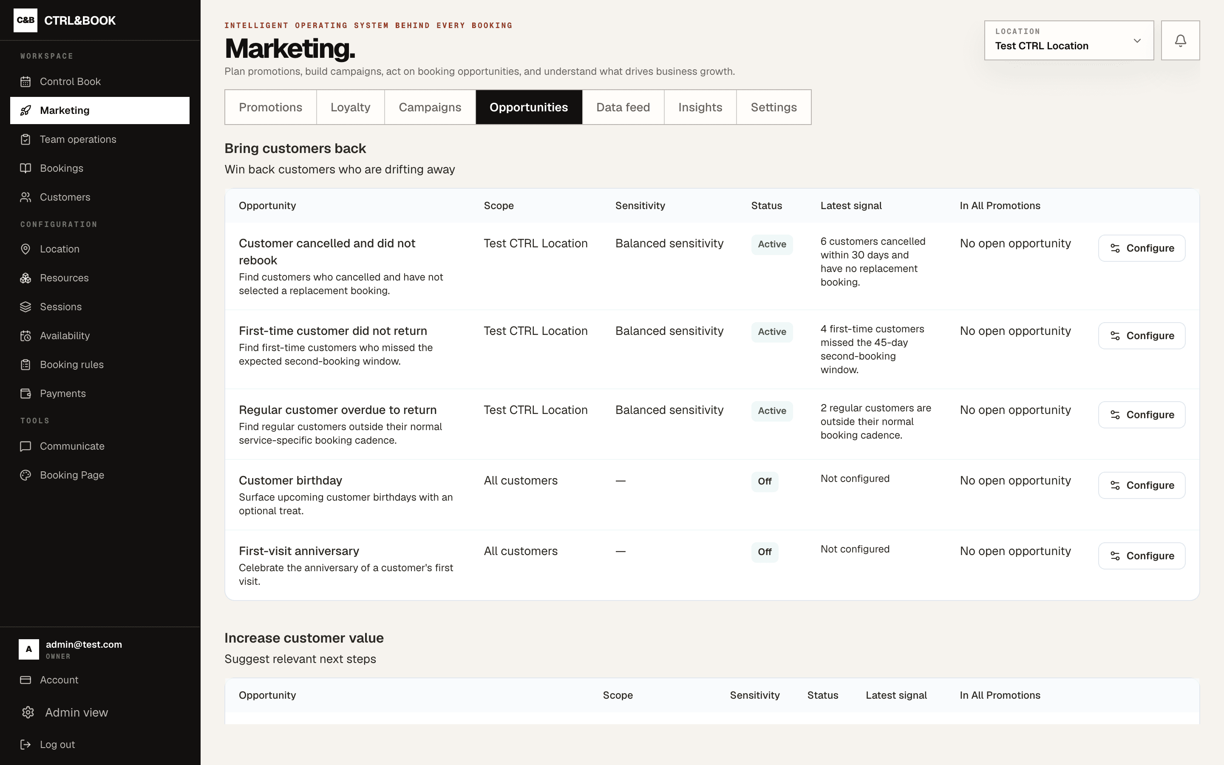
Task: Click Off status for First-visit anniversary
Action: 765,552
